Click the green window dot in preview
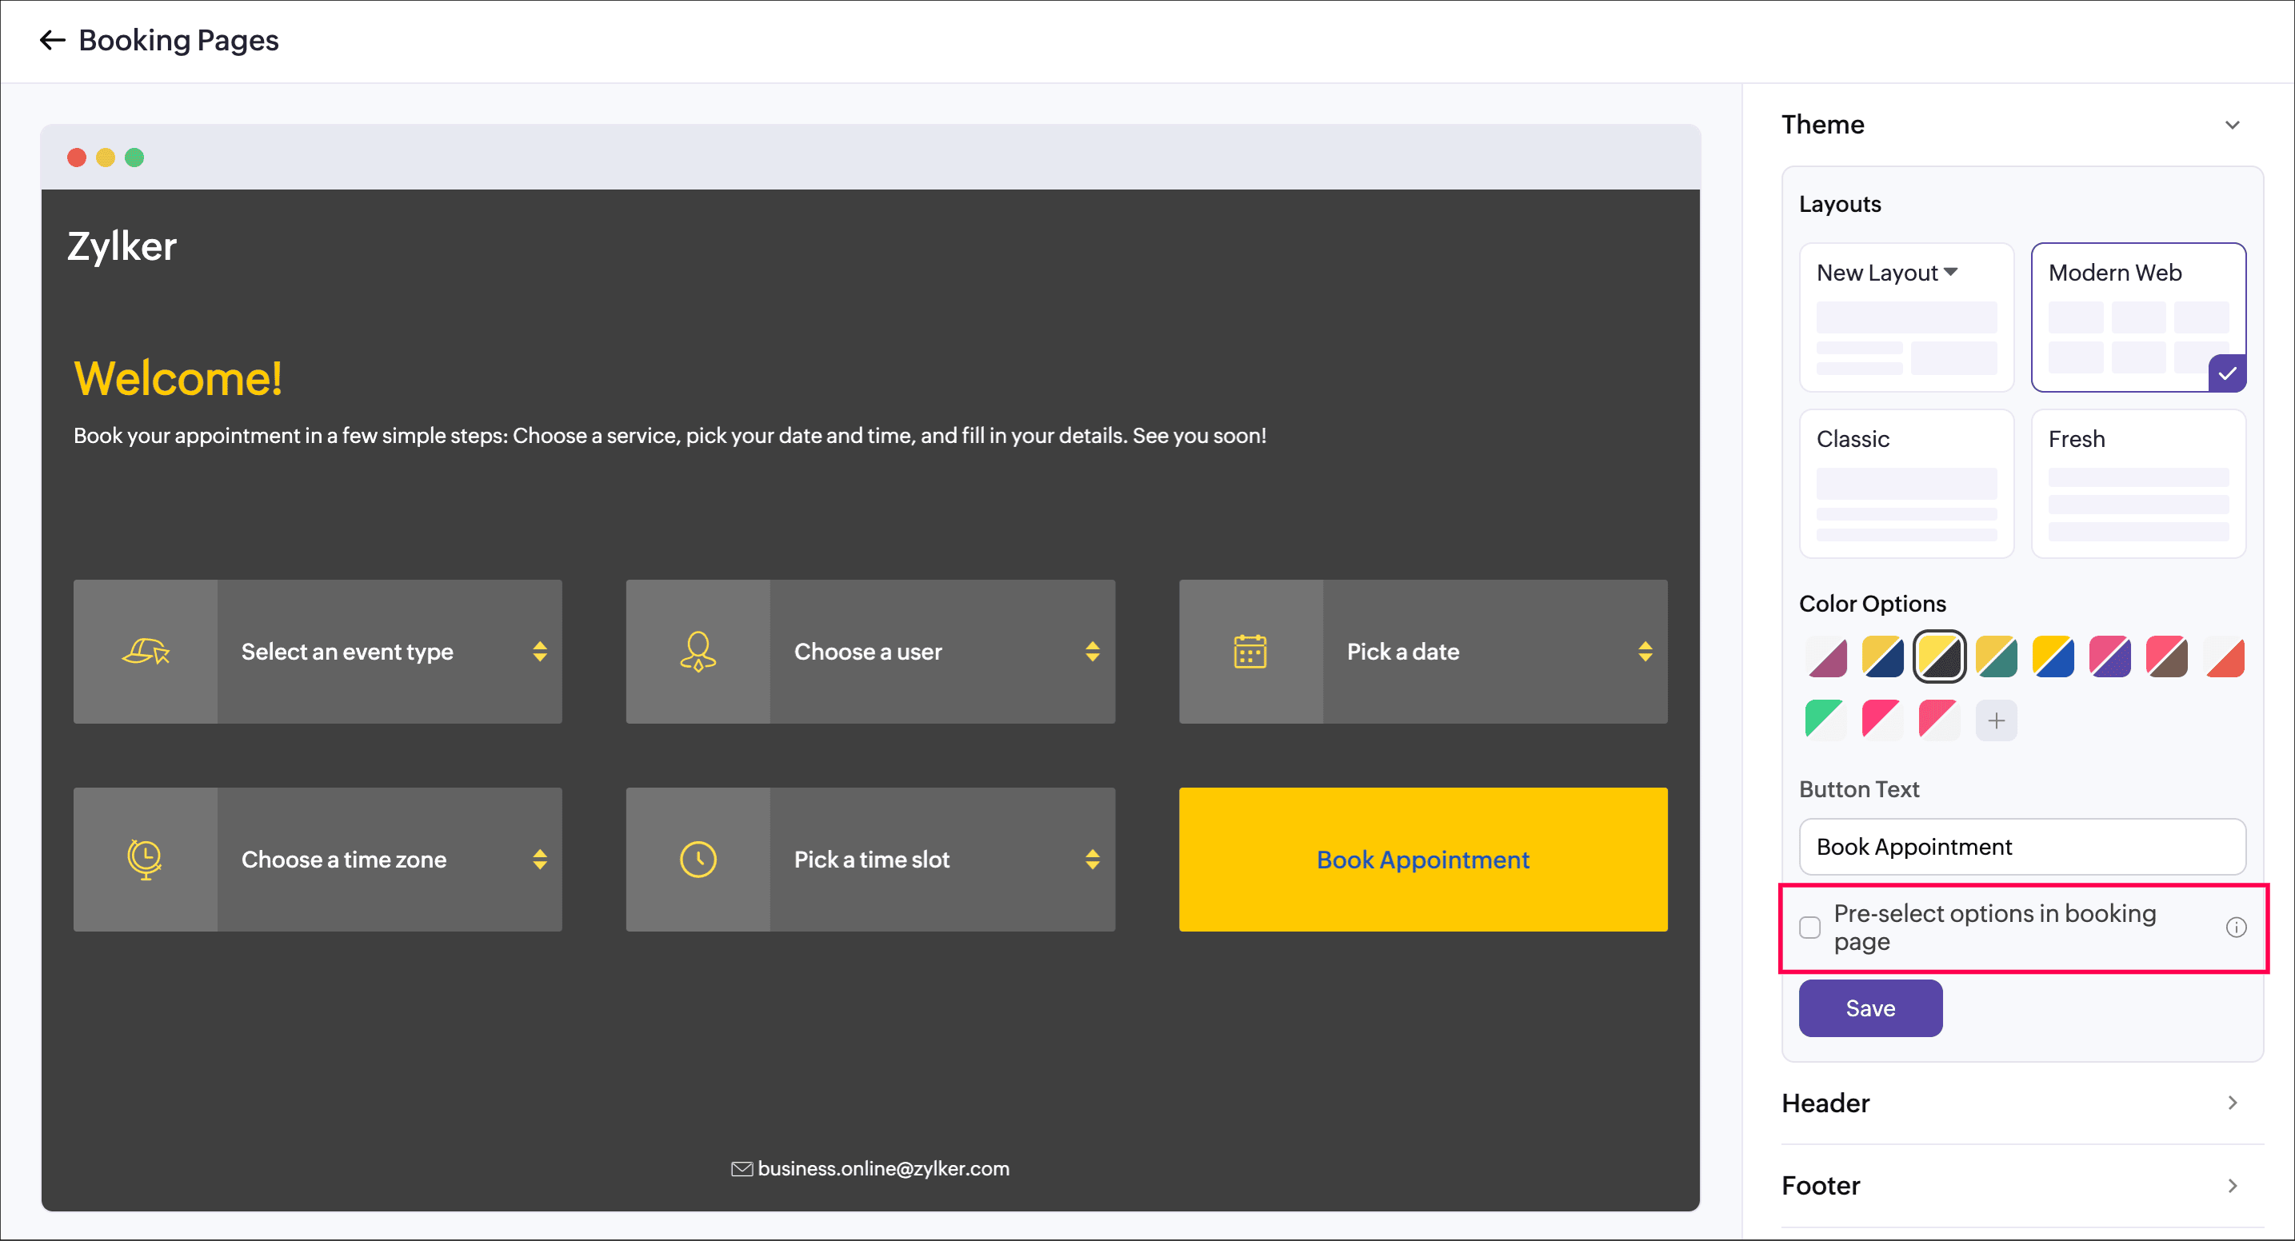Screen dimensions: 2295x1241 [134, 158]
